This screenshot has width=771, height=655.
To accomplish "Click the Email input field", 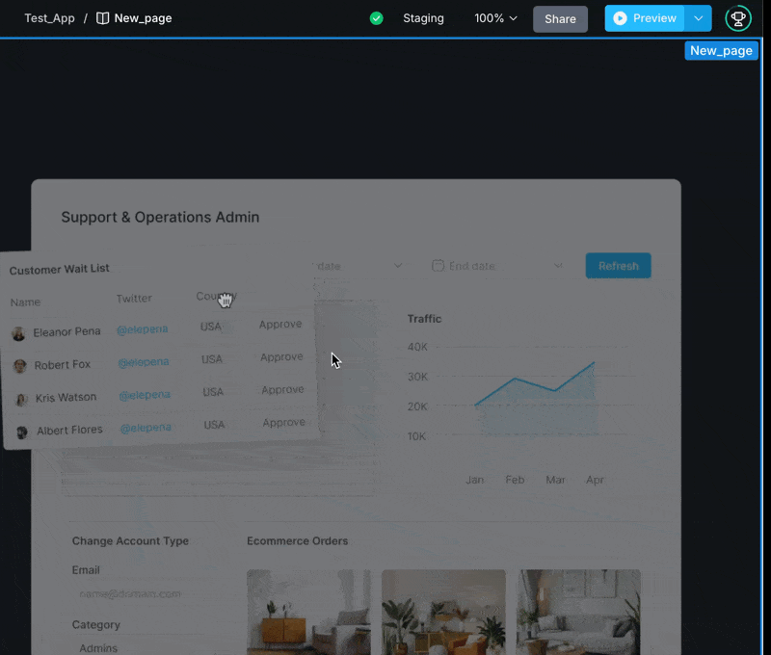I will click(145, 594).
